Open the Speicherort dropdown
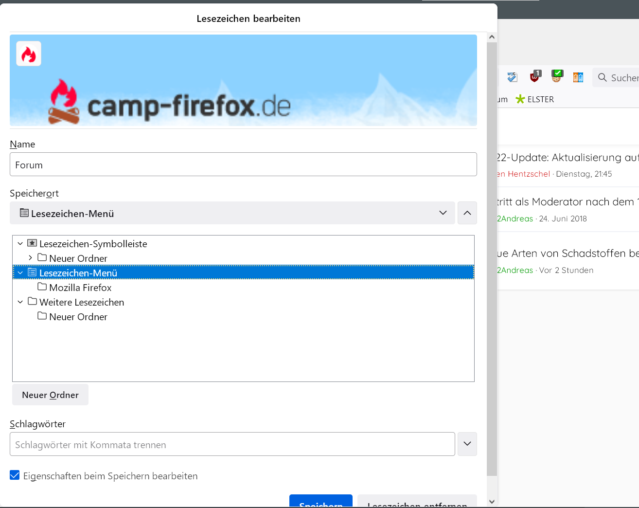 [232, 213]
